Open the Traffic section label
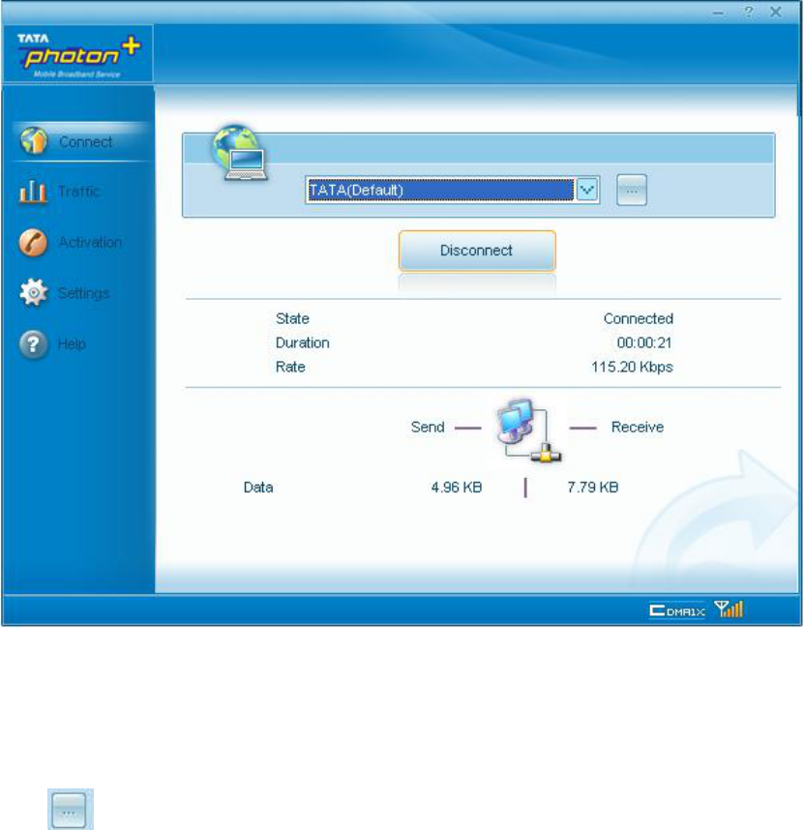This screenshot has height=830, width=804. [x=79, y=192]
